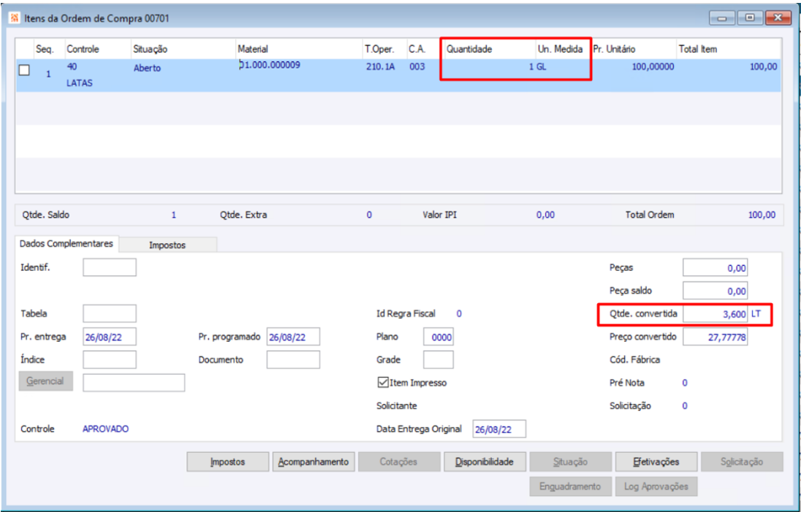The height and width of the screenshot is (512, 801).
Task: Click the APROVADO control status text
Action: [x=106, y=429]
